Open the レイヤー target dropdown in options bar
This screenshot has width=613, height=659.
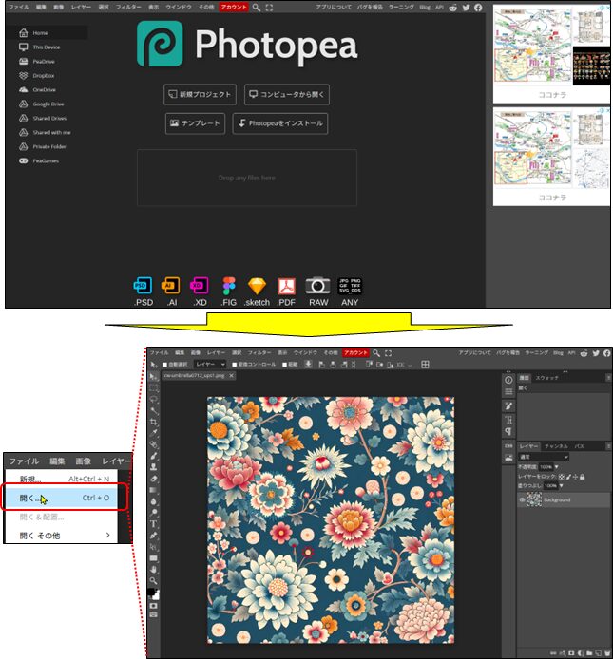click(210, 365)
